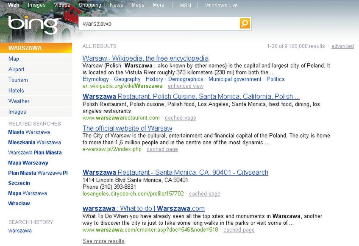Open the Demographics deep link
The image size is (359, 246).
(x=186, y=79)
